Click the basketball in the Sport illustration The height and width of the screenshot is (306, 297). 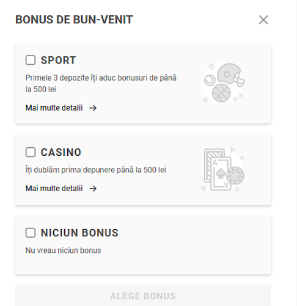[221, 93]
